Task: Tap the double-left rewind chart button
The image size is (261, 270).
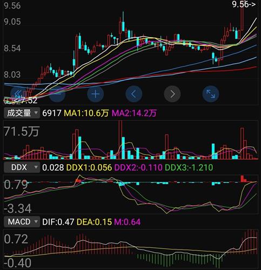Action: (18, 94)
